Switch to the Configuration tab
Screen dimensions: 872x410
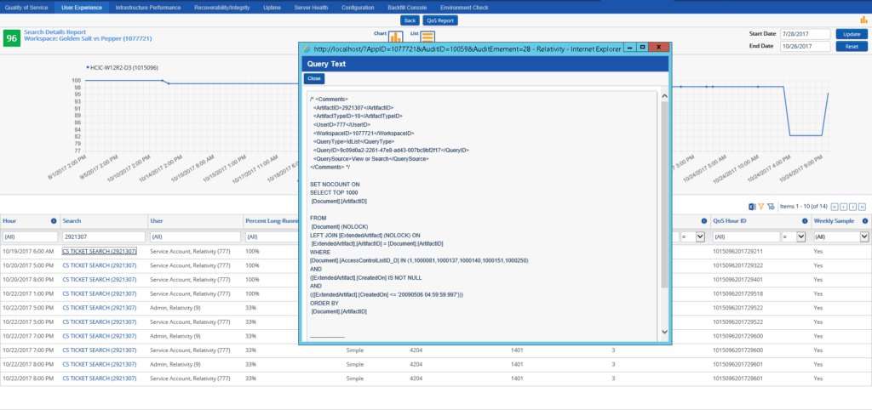[x=358, y=8]
